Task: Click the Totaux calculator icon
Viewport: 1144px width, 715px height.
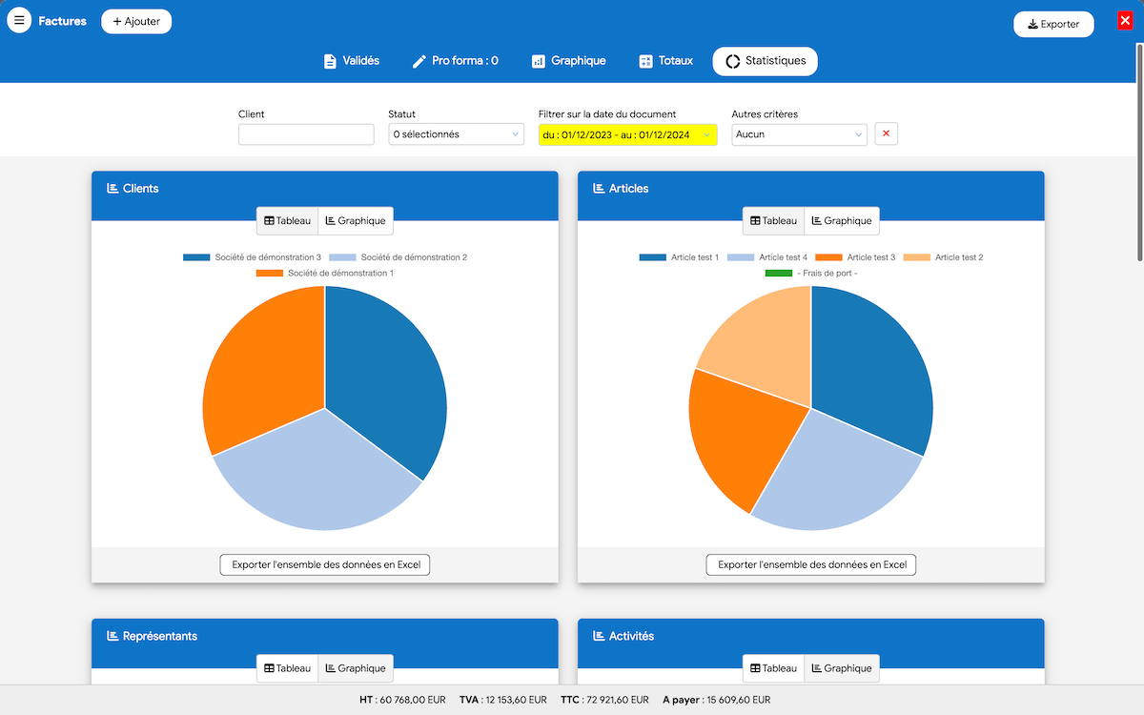Action: pos(645,61)
